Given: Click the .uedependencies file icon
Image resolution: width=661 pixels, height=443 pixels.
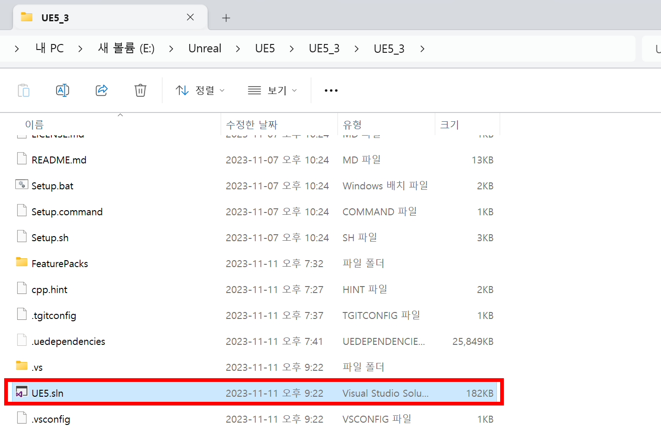Looking at the screenshot, I should coord(22,340).
